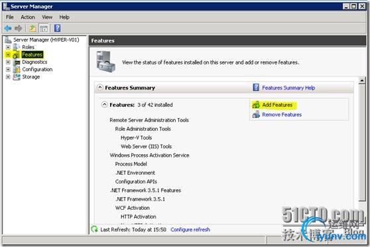Click the green refresh icon near Last Refresh
The image size is (370, 247).
coord(94,229)
